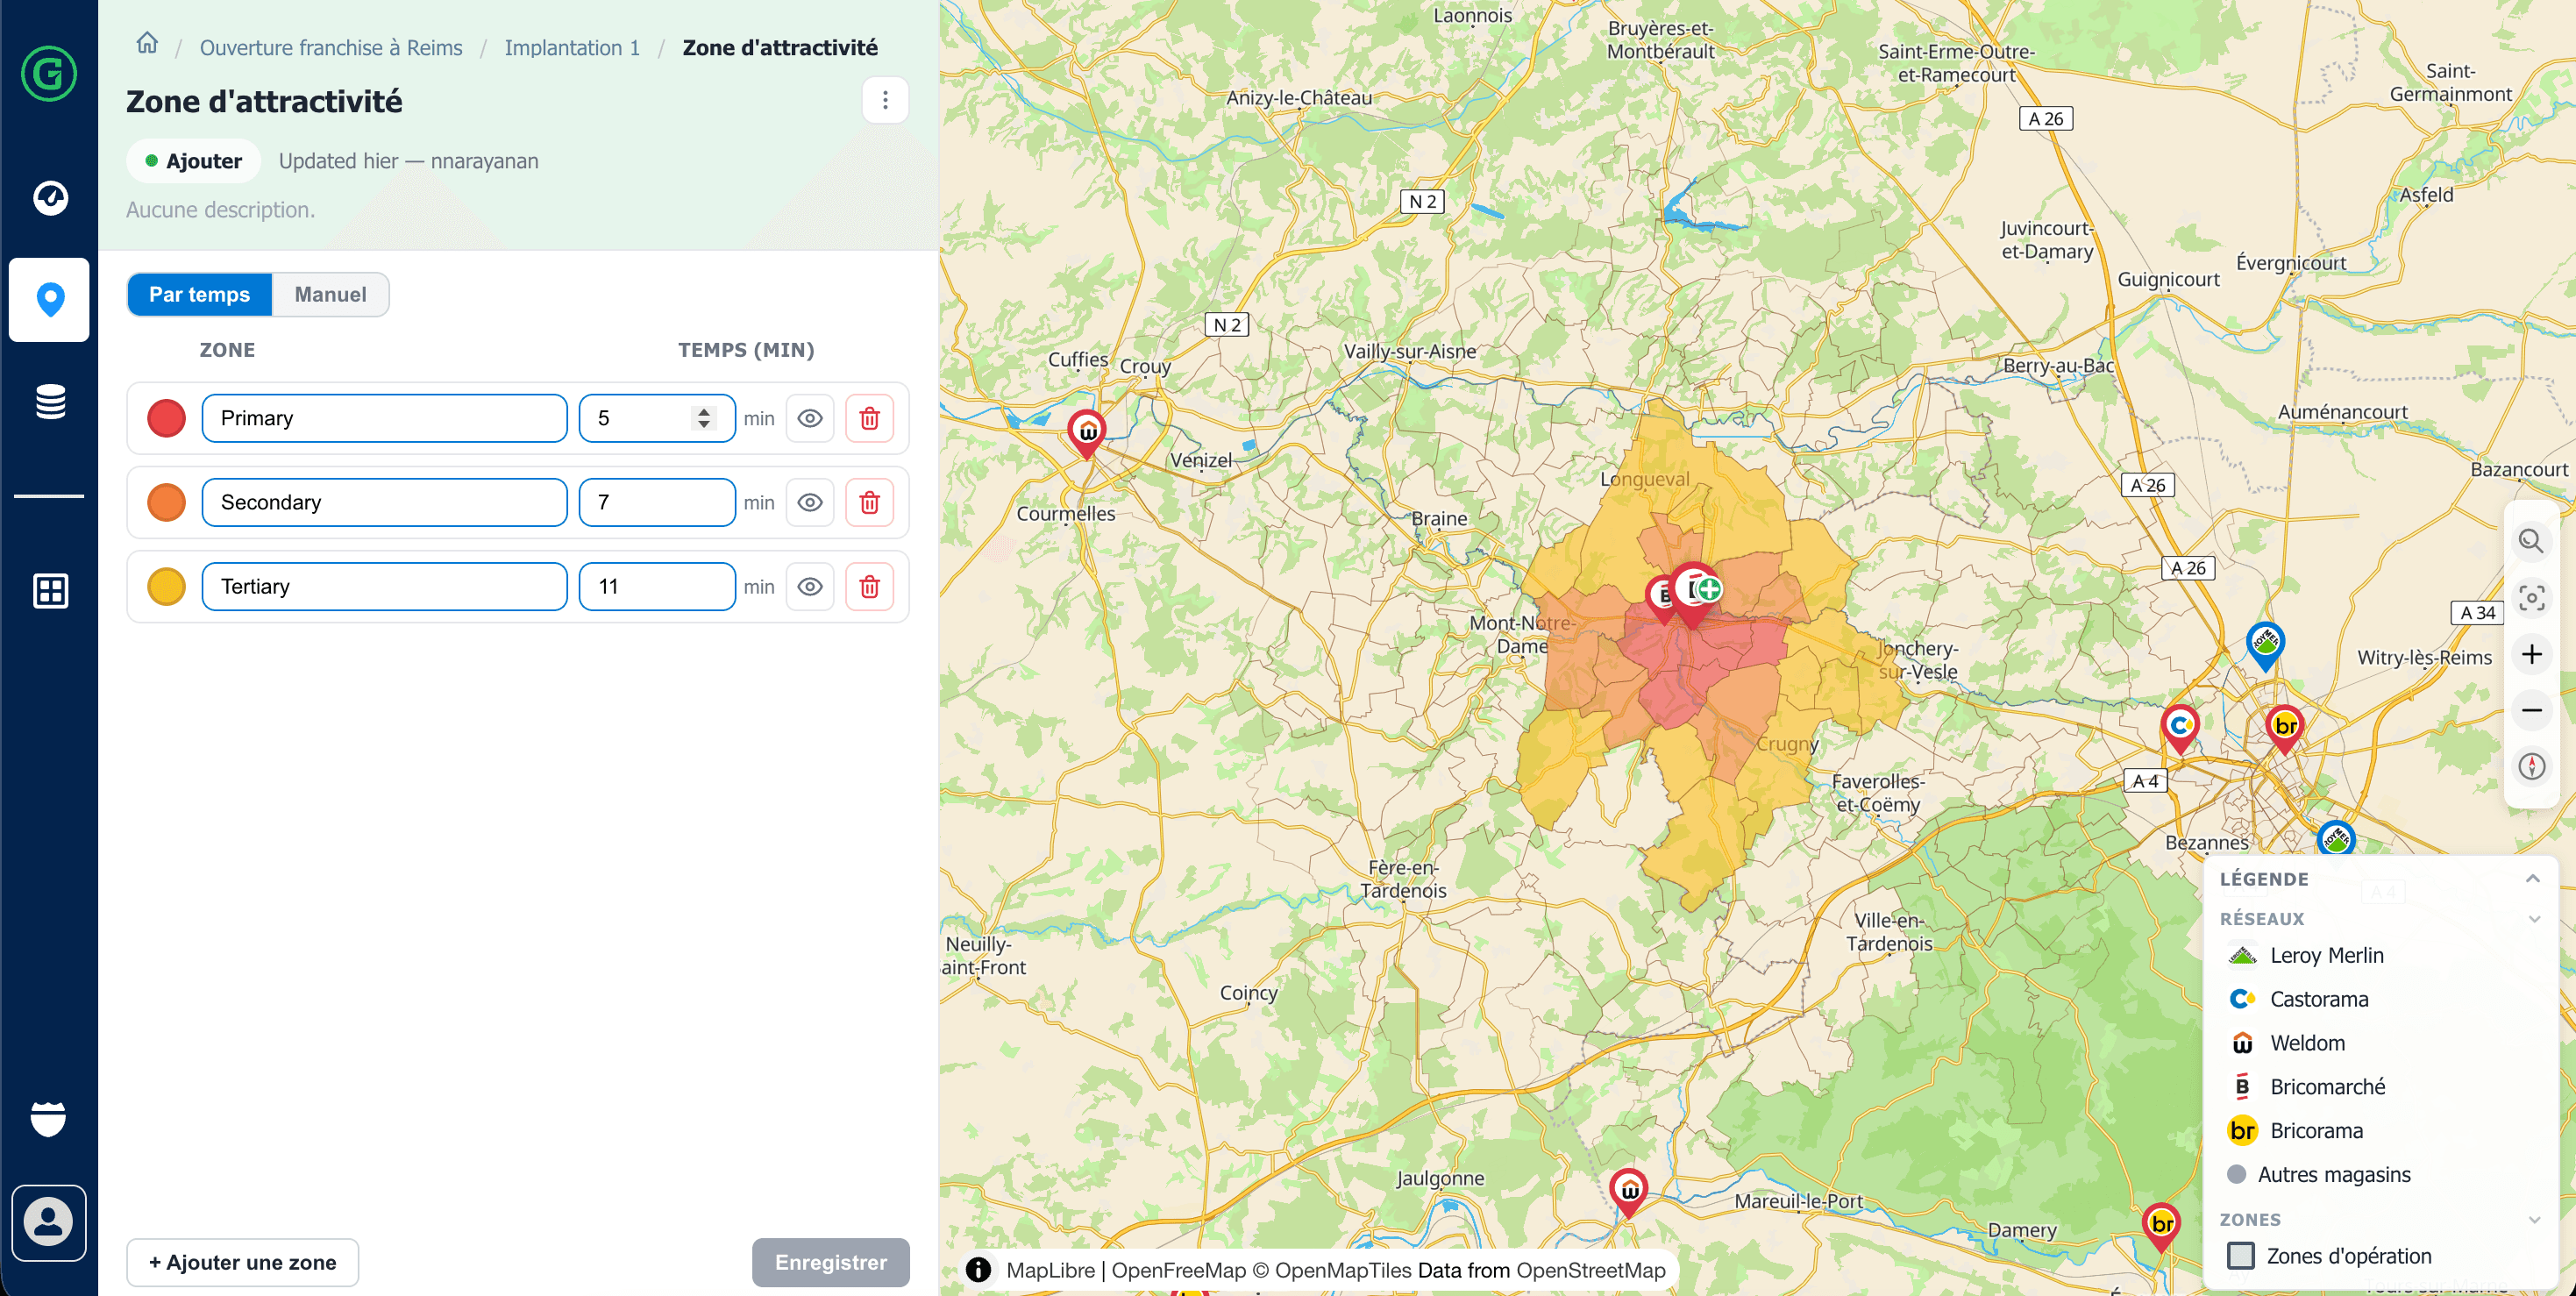This screenshot has width=2576, height=1296.
Task: Click the Secondary time field showing 7
Action: pyautogui.click(x=657, y=502)
